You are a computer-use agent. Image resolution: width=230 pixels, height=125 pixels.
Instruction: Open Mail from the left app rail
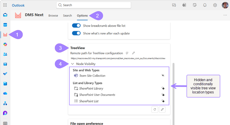5,15
